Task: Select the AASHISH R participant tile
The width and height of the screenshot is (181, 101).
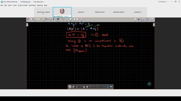Action: tap(81, 12)
